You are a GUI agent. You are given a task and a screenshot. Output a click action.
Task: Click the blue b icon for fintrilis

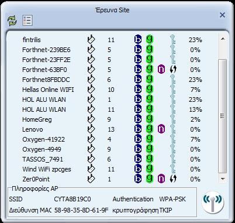138,39
